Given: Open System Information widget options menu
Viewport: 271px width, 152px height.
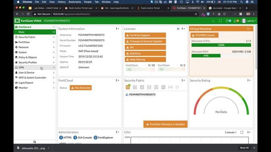Looking at the screenshot, I should point(117,29).
